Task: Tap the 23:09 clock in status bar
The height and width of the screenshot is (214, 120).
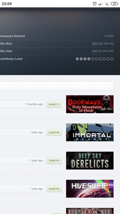Action: click(x=7, y=4)
